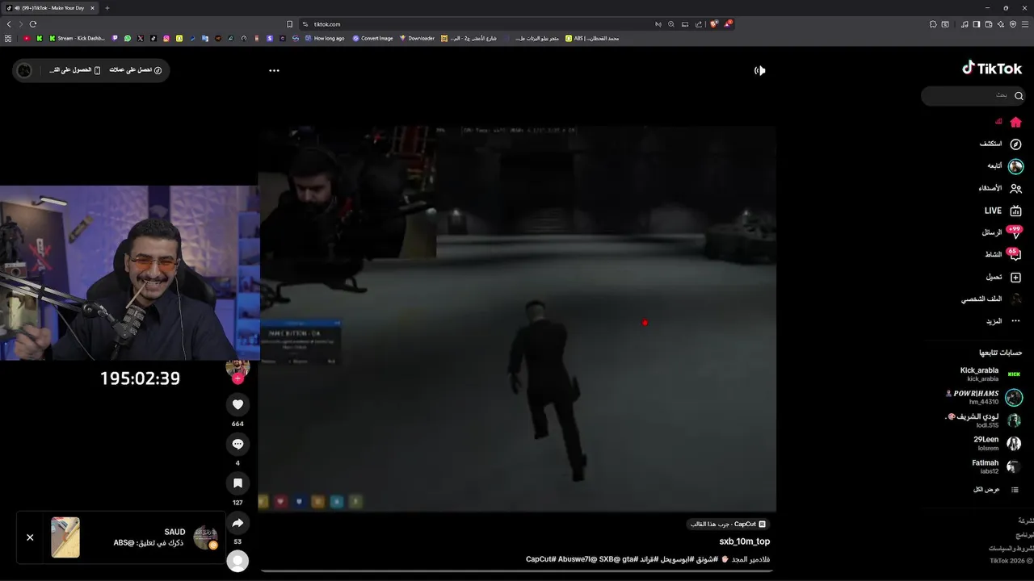
Task: Open Brave VPN shield icon
Action: click(x=1013, y=24)
